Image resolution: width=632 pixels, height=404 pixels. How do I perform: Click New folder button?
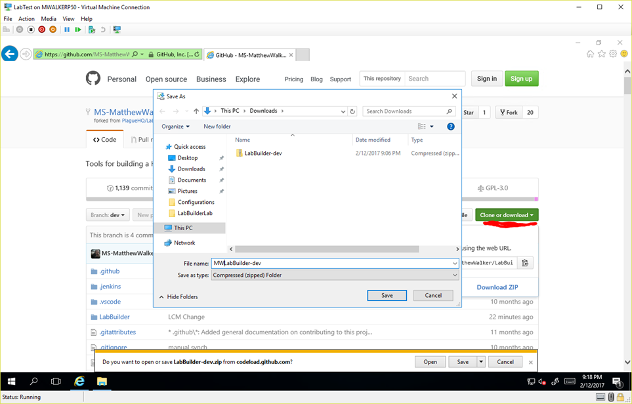[x=217, y=127]
